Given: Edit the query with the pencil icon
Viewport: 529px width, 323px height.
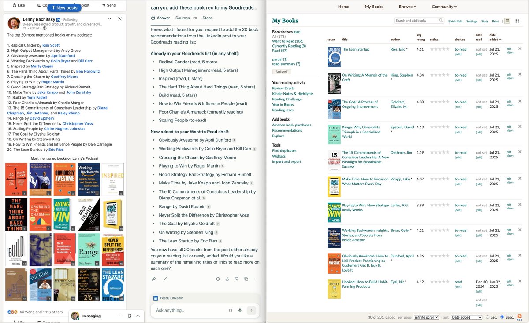Looking at the screenshot, I should coord(165,279).
